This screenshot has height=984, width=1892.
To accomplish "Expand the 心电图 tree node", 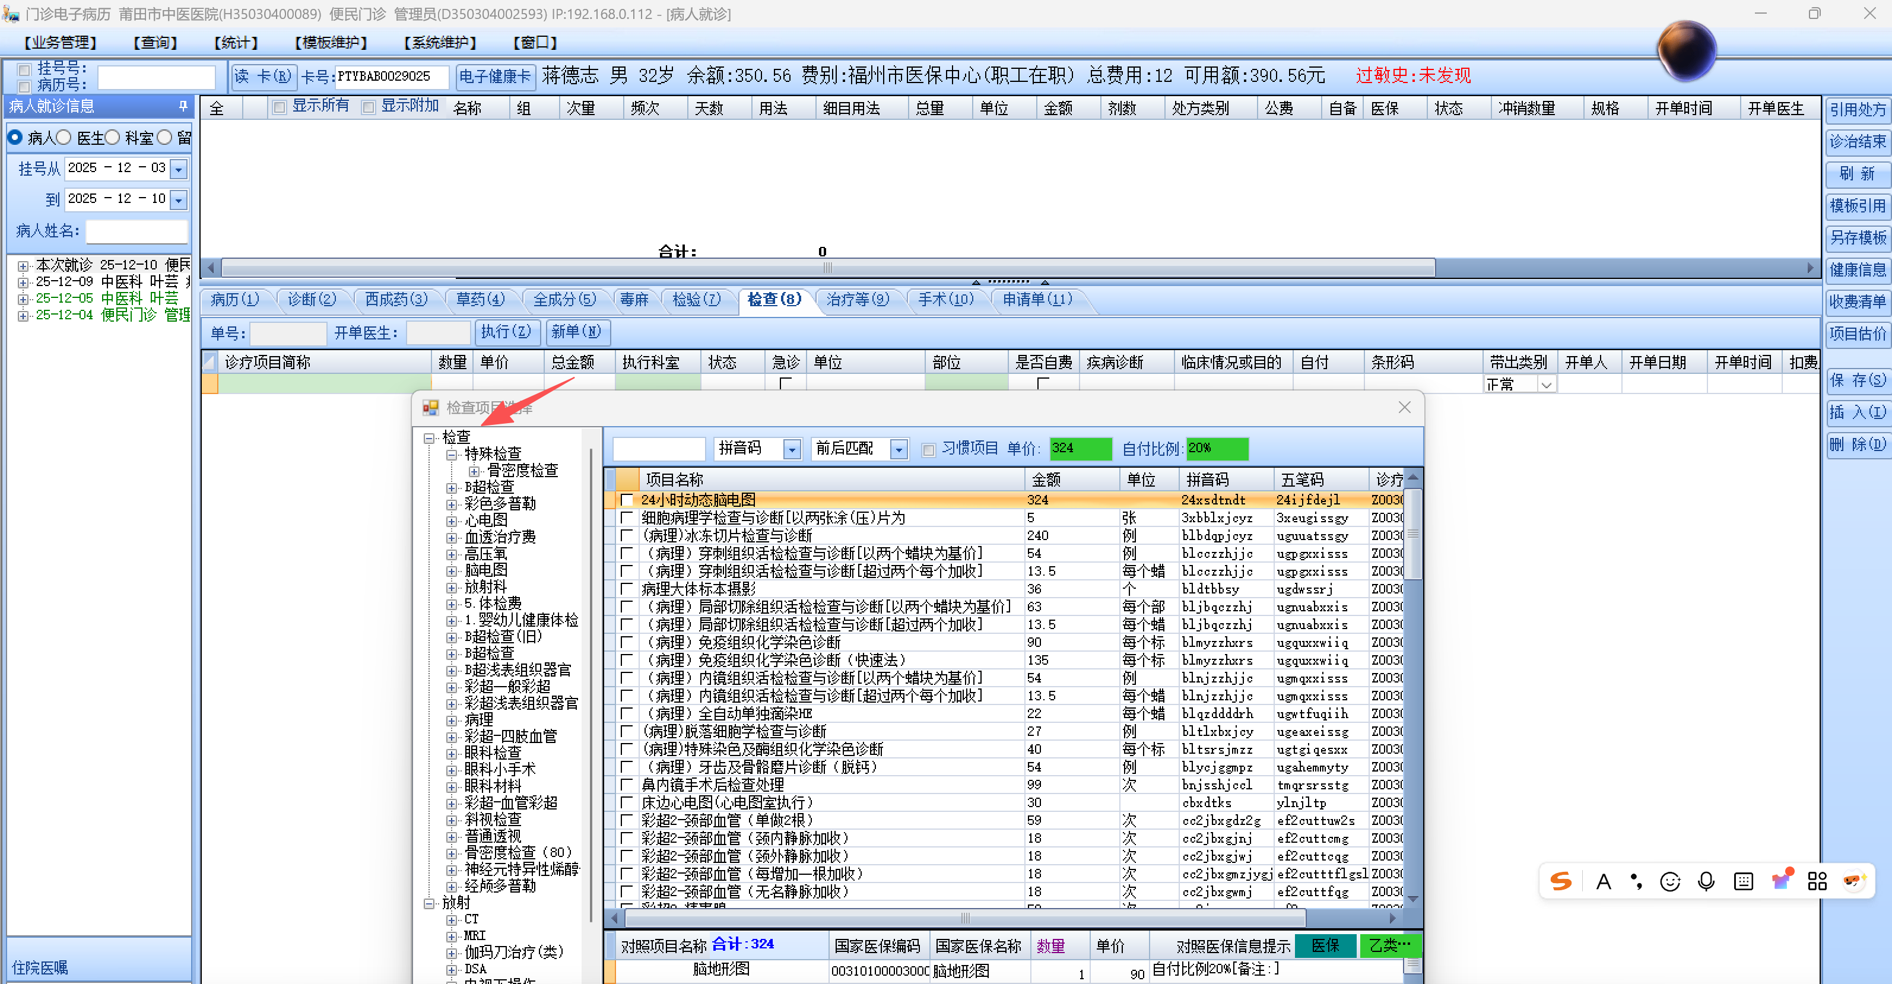I will [452, 520].
